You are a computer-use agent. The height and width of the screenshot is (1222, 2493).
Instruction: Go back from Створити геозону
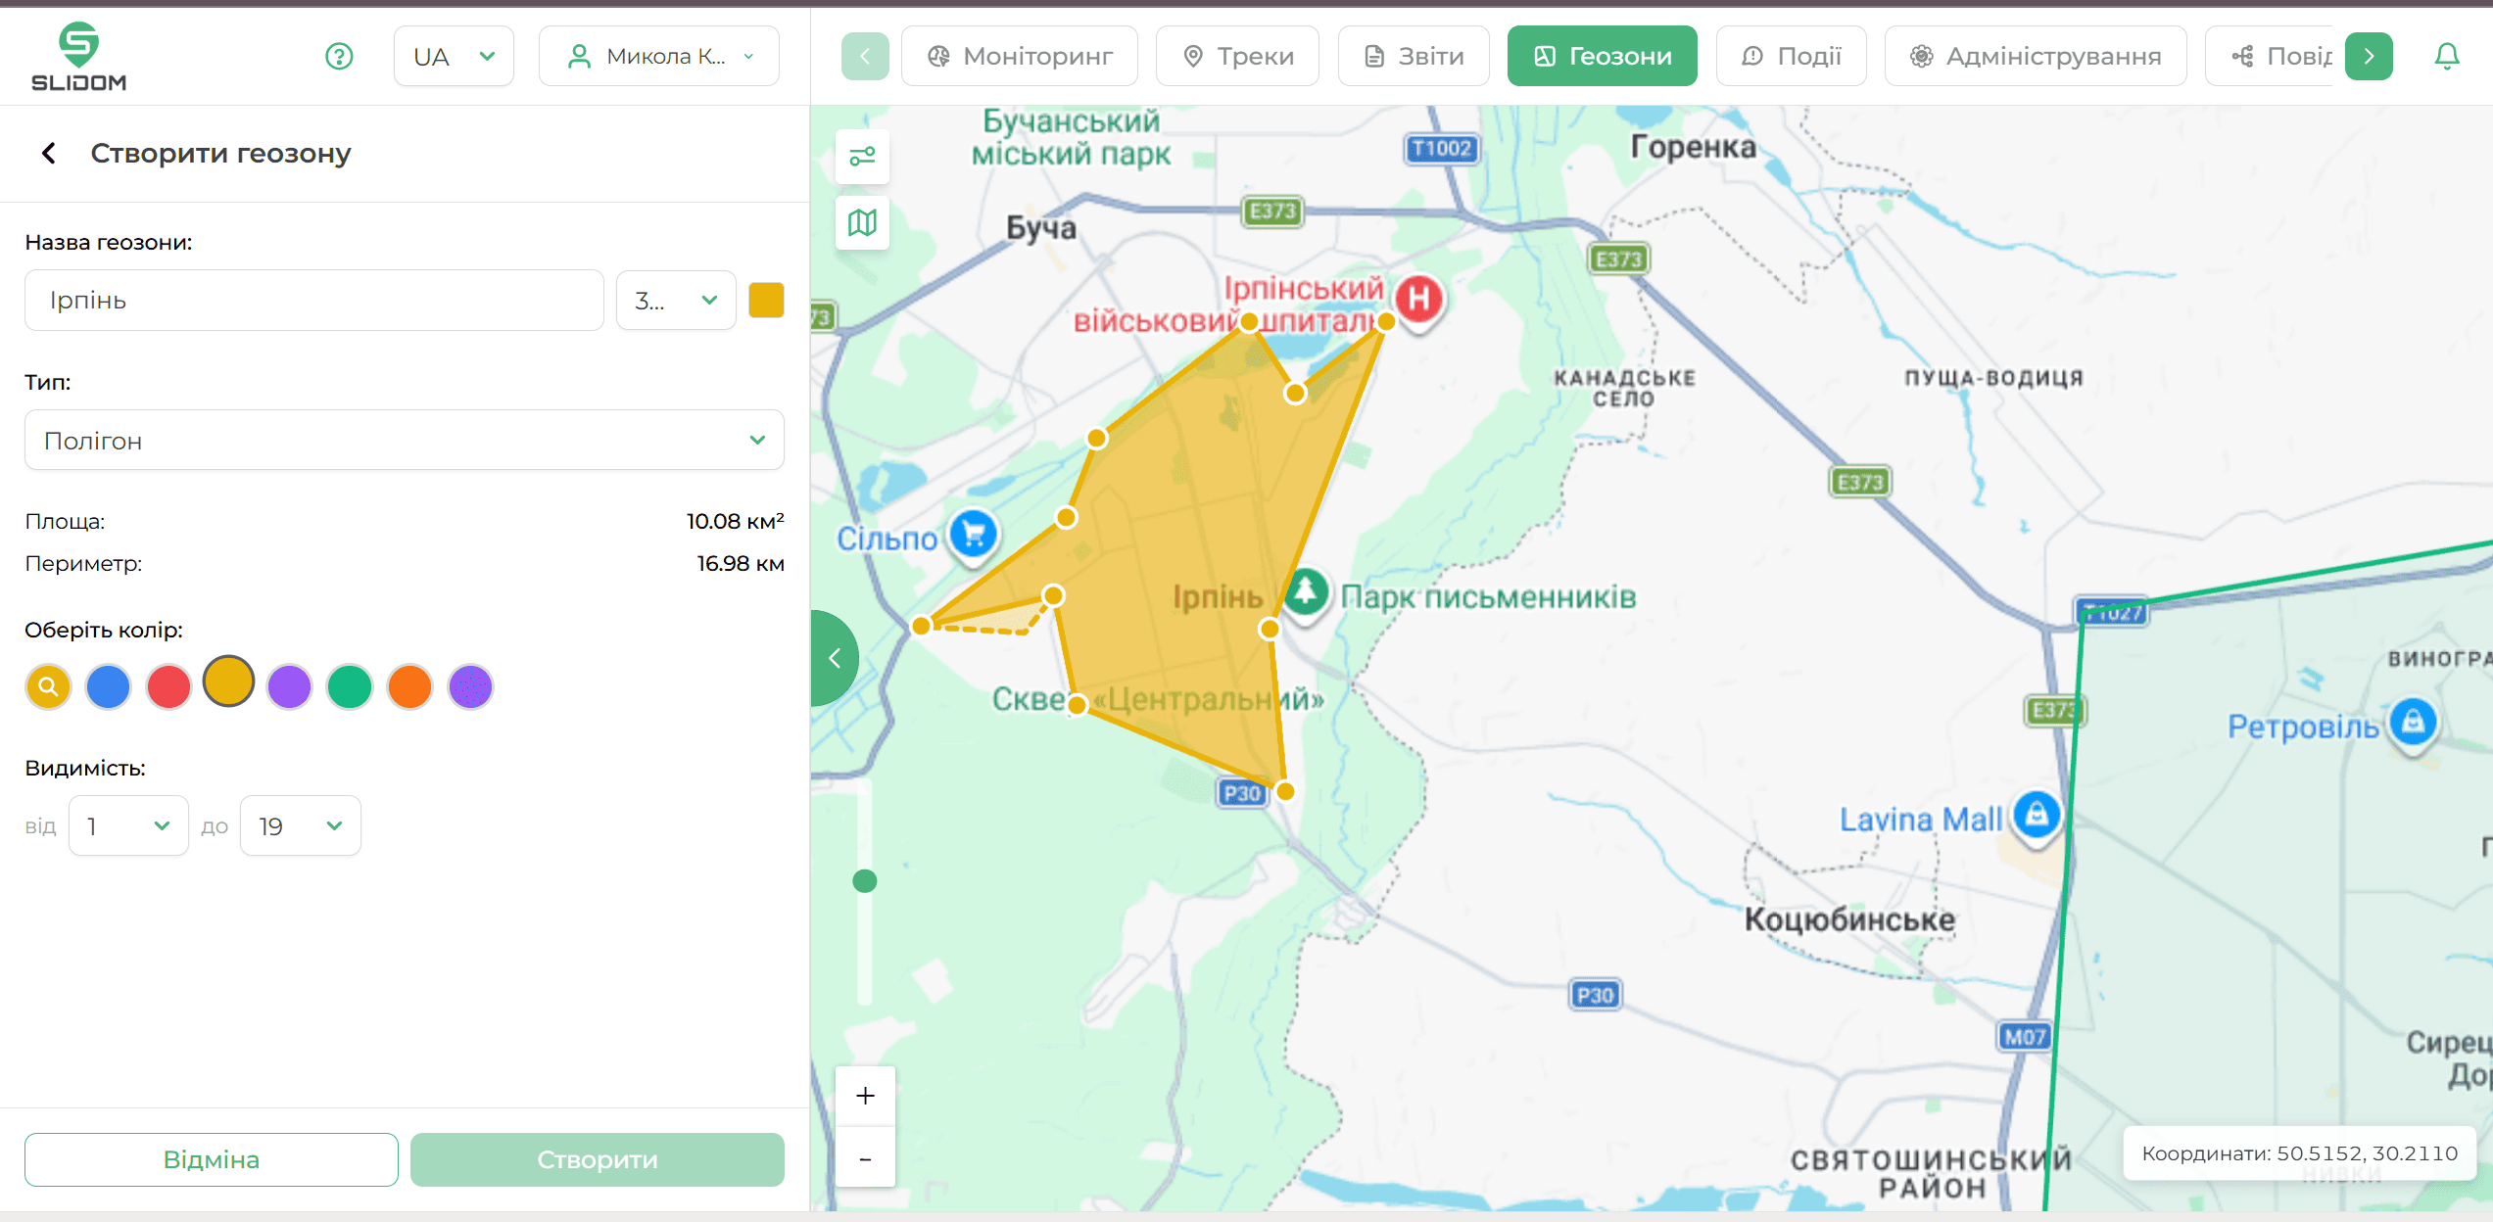(x=49, y=154)
